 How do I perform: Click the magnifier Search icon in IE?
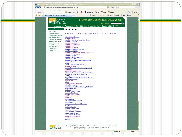[x=136, y=7]
